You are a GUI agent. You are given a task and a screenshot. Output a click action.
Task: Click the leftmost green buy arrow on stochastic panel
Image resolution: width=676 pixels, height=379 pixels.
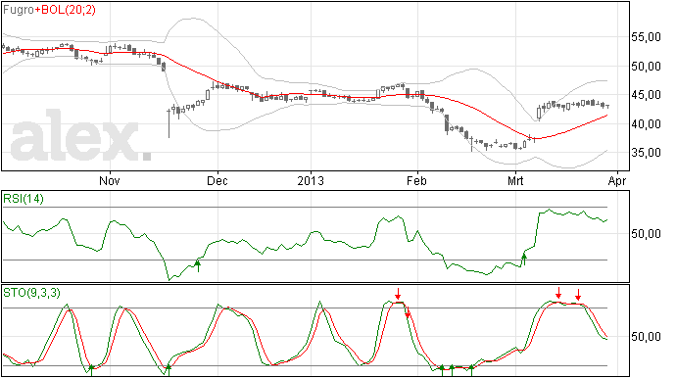[x=91, y=370]
